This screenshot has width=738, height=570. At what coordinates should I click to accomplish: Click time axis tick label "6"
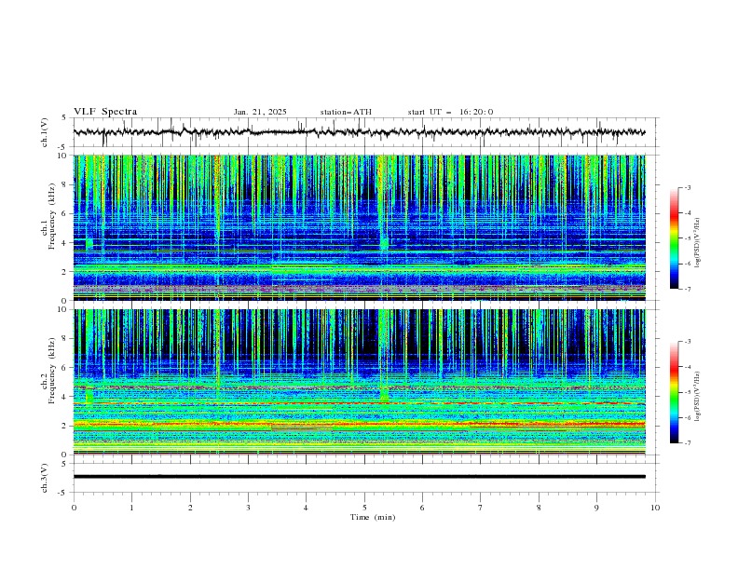tap(422, 508)
